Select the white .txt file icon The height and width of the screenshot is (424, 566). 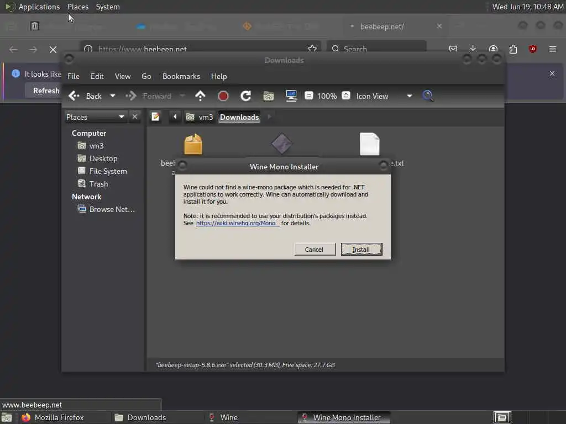[x=370, y=144]
